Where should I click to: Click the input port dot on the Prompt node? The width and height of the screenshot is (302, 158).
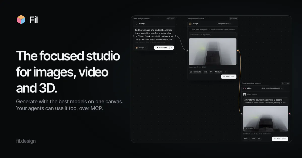[x=133, y=36]
